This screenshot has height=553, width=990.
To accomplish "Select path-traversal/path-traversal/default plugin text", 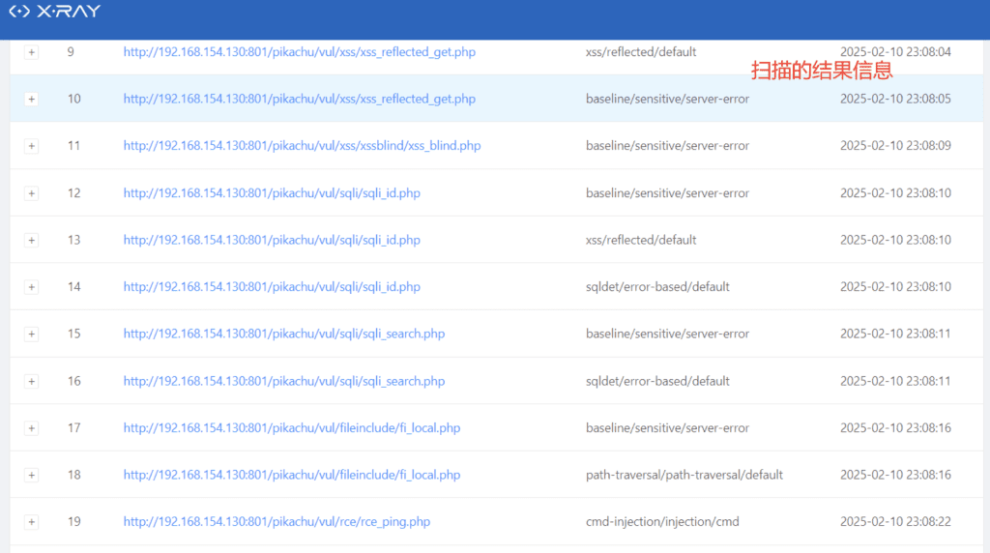I will tap(684, 474).
